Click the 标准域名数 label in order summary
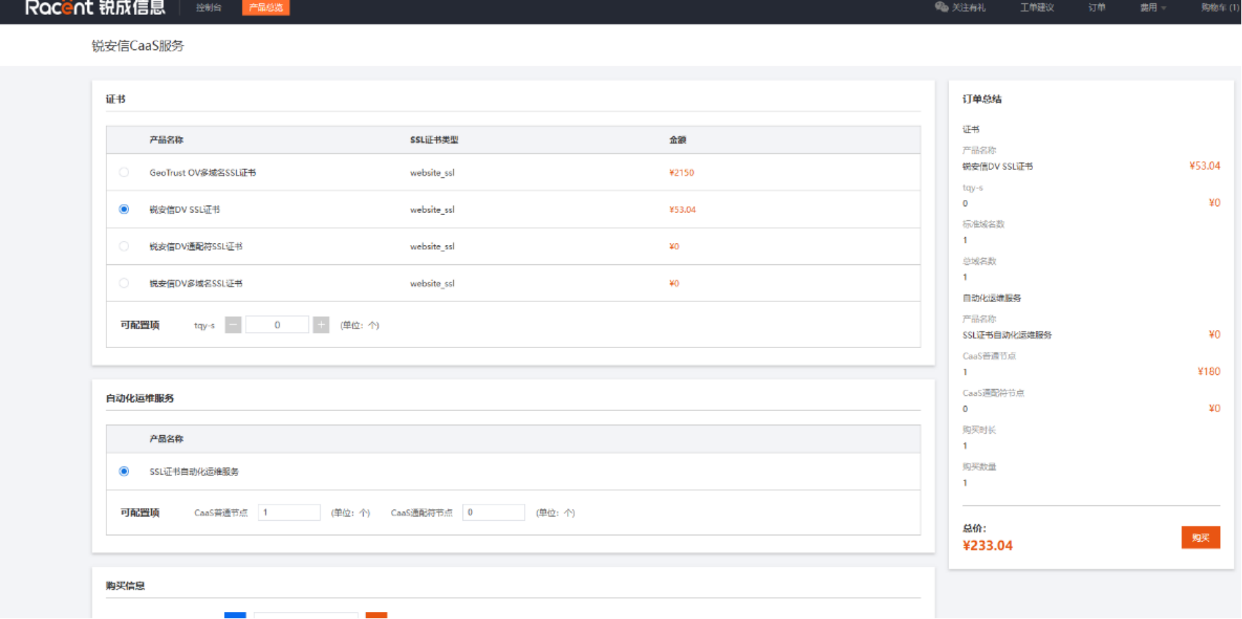The image size is (1242, 619). click(984, 224)
